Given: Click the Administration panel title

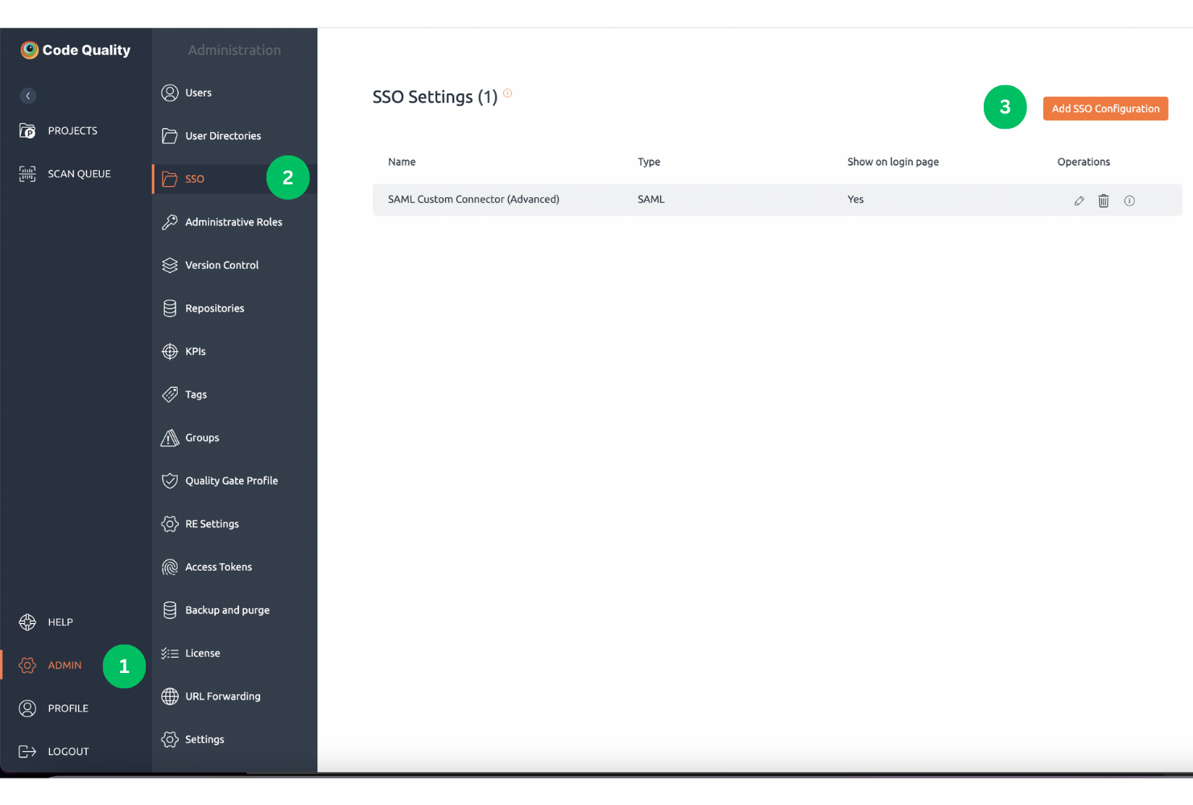Looking at the screenshot, I should point(234,50).
